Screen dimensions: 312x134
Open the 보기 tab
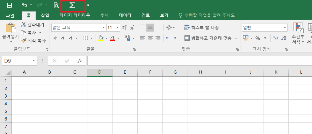164,15
